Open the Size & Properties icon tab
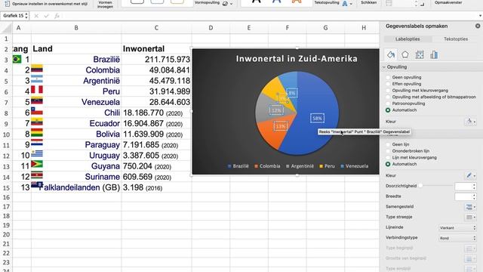Screen dimensions: 483x272 coord(420,55)
